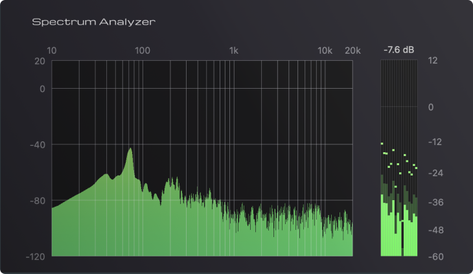The image size is (473, 274).
Task: Click the -24 label on level meter scale
Action: (435, 173)
